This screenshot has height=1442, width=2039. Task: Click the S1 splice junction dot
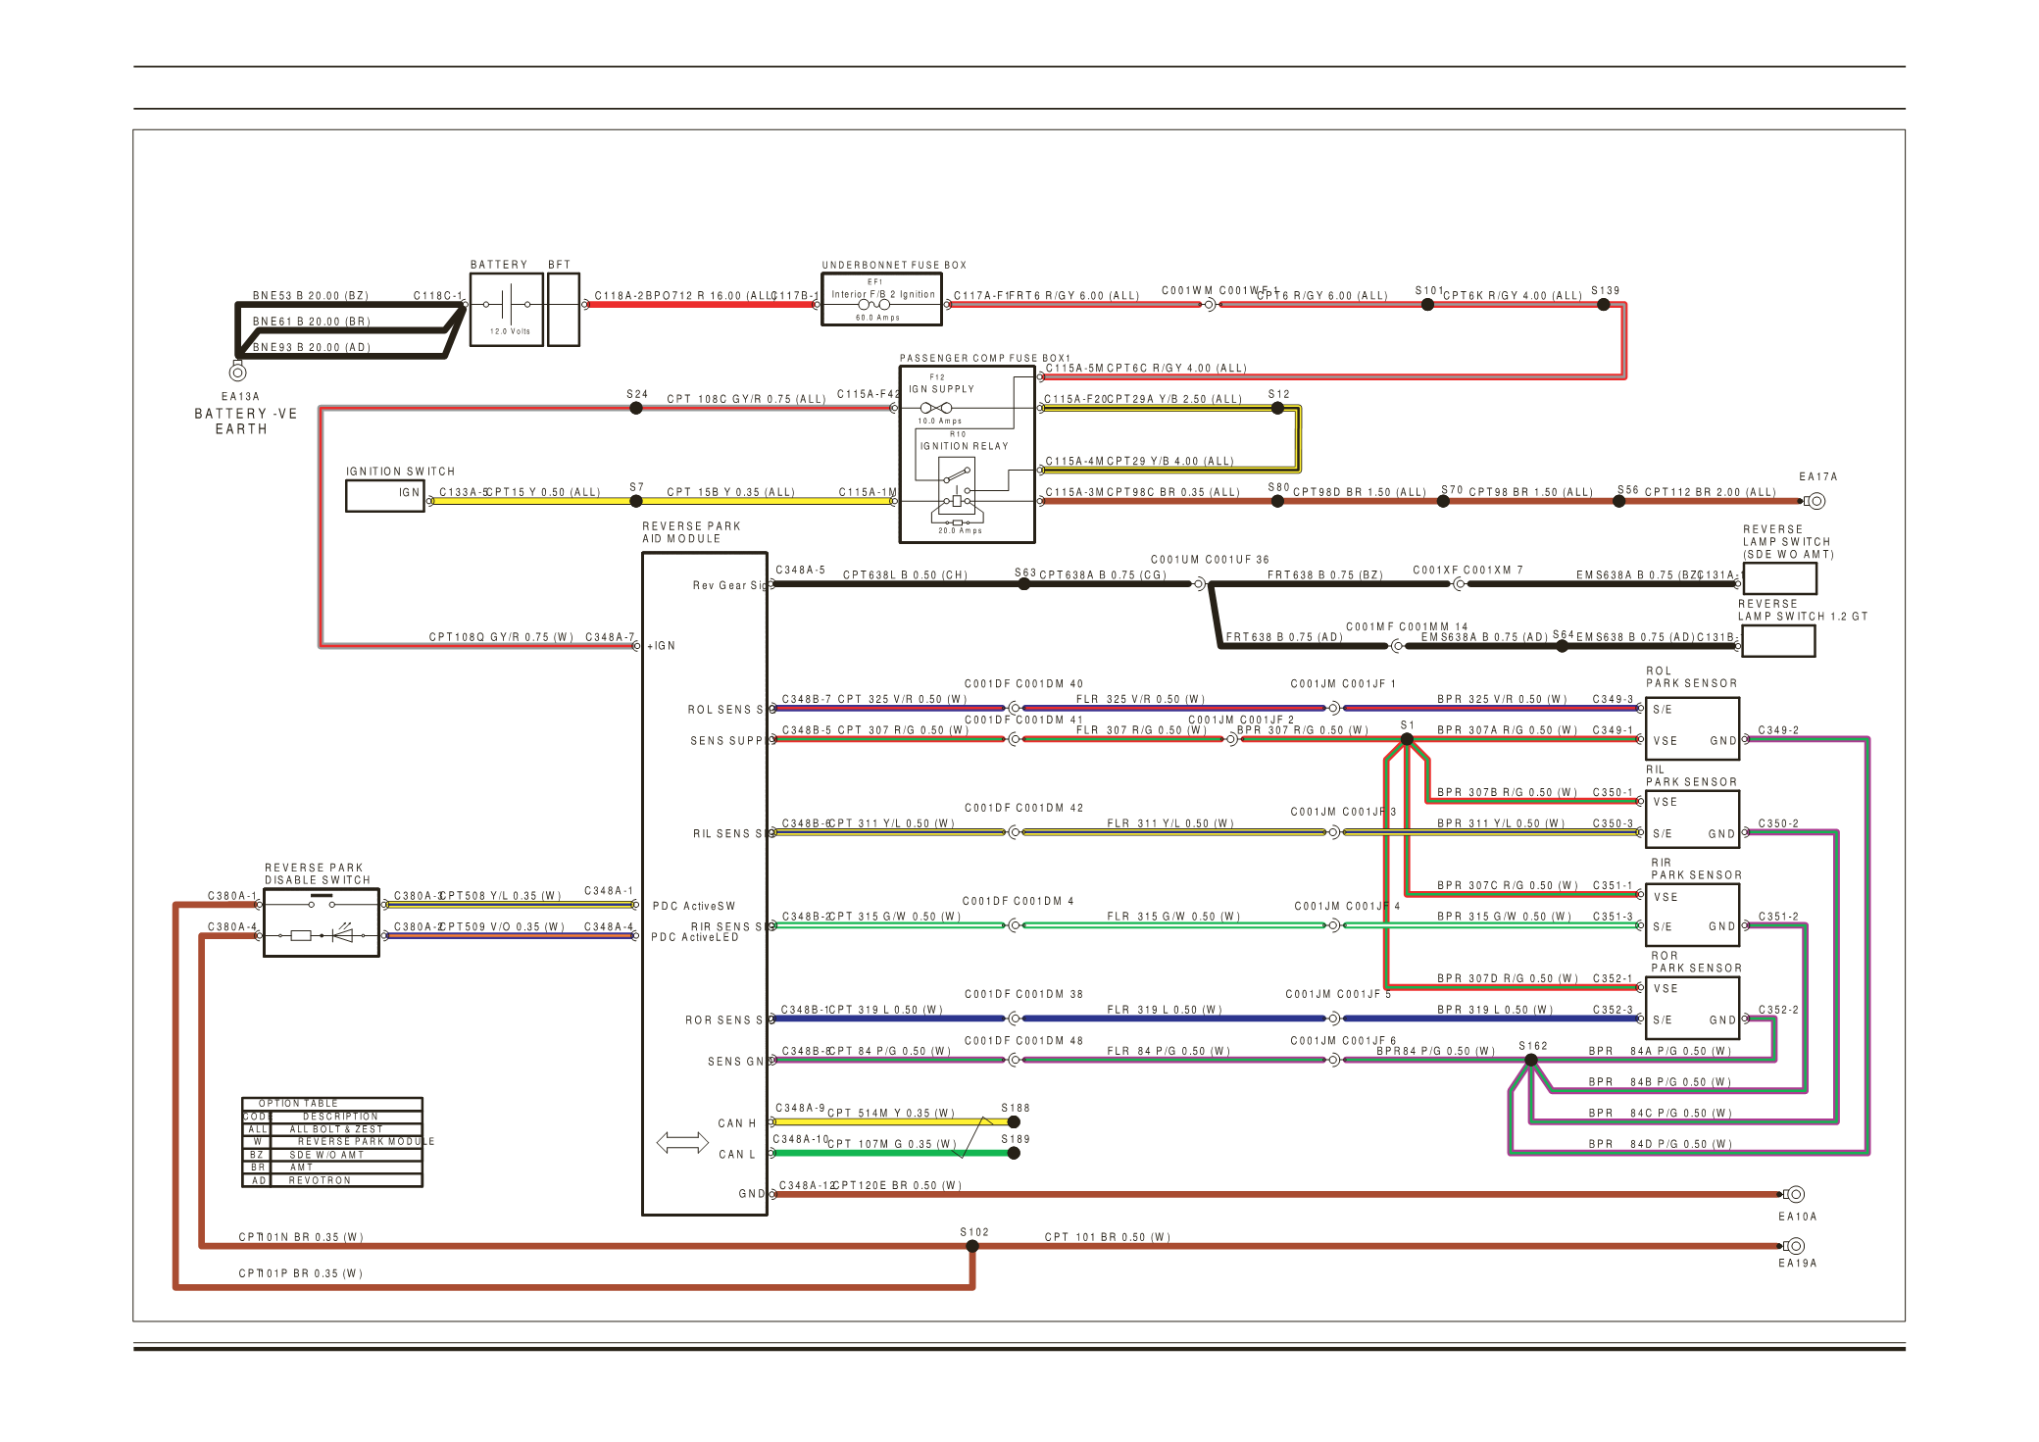pyautogui.click(x=1407, y=740)
